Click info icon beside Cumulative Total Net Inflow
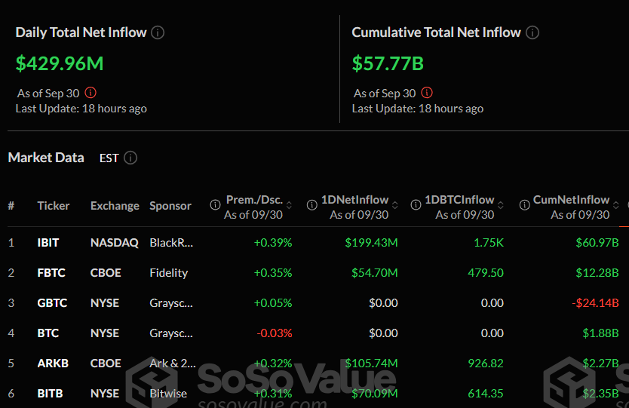The image size is (629, 408). pos(532,32)
